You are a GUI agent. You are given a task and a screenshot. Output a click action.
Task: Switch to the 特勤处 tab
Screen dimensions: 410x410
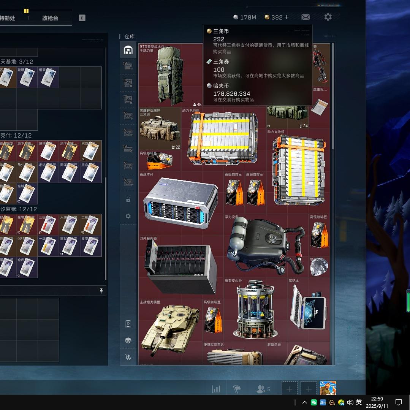(x=8, y=18)
